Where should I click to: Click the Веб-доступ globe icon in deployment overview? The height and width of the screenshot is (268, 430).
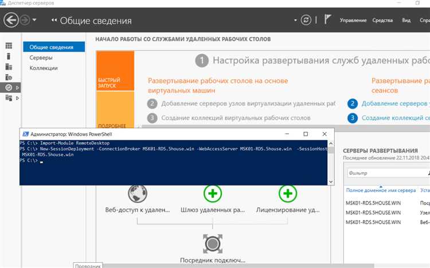point(138,194)
